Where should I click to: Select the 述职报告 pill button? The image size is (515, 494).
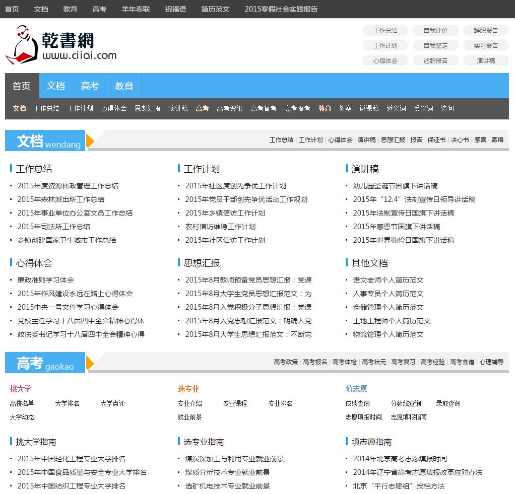click(435, 61)
